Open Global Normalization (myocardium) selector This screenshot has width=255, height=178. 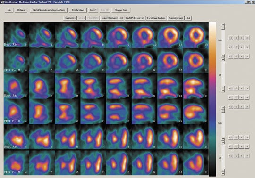coord(49,10)
